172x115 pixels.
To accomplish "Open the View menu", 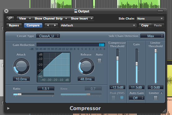I will (x=24, y=18).
